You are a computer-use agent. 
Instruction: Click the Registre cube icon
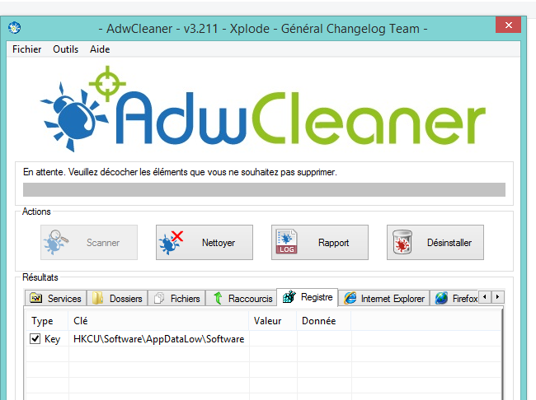289,296
